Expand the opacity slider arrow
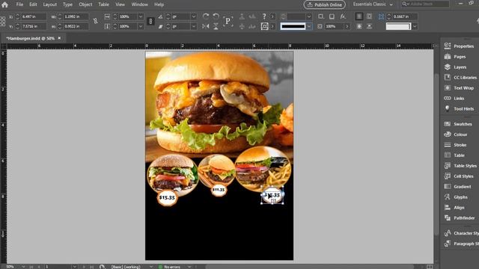This screenshot has width=479, height=269. point(347,26)
